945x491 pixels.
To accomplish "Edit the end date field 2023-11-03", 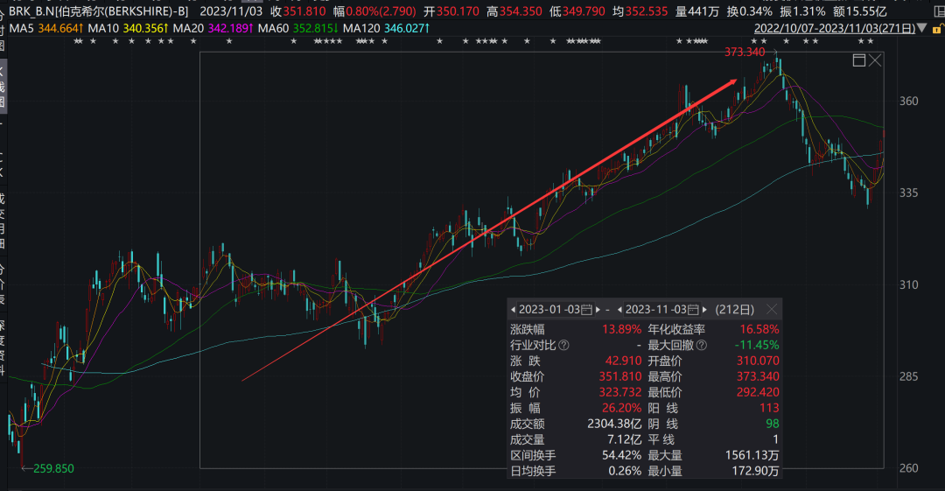I will [655, 310].
